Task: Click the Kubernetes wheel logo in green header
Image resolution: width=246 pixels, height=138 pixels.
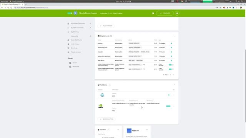Action: tap(75, 13)
